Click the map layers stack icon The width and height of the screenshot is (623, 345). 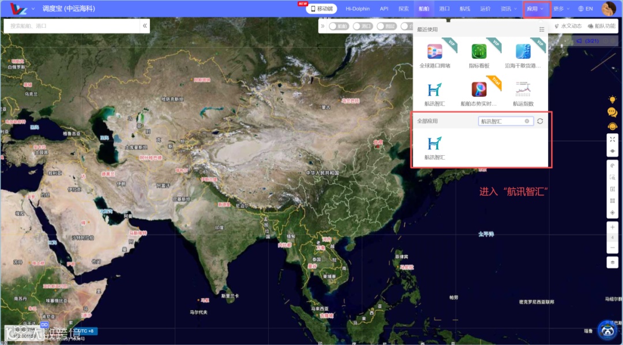click(612, 262)
